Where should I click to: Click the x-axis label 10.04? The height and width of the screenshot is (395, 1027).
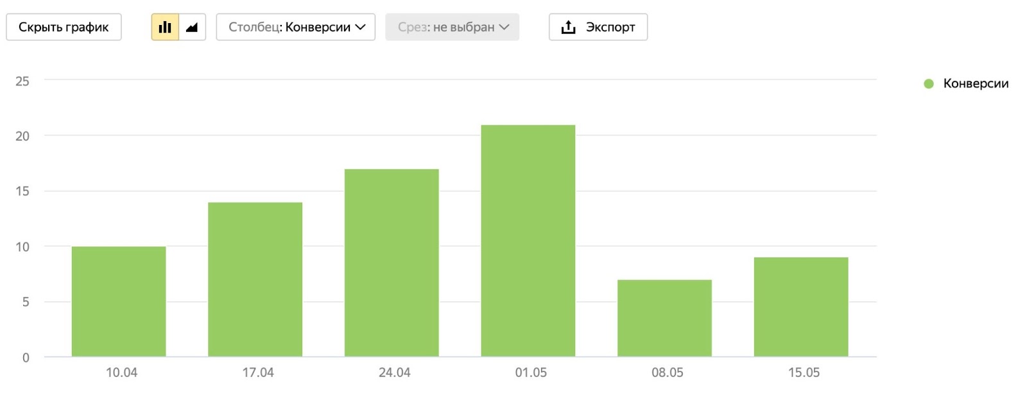click(x=121, y=373)
